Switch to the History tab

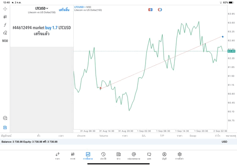(x=103, y=156)
